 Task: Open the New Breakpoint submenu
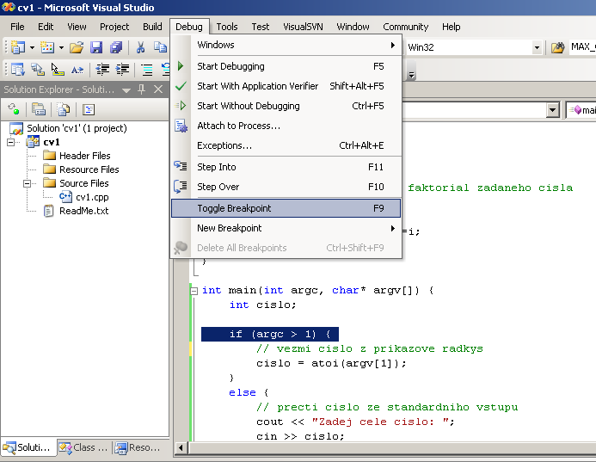[286, 228]
